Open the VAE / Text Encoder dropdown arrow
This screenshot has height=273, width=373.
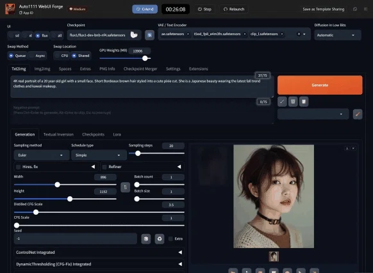click(x=304, y=34)
